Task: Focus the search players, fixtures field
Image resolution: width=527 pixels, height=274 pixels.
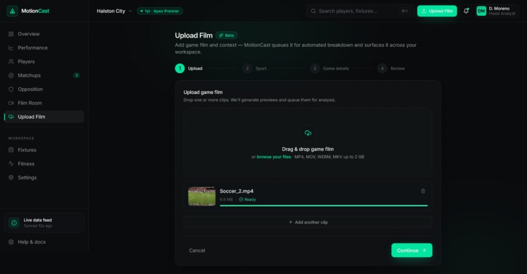Action: click(360, 11)
